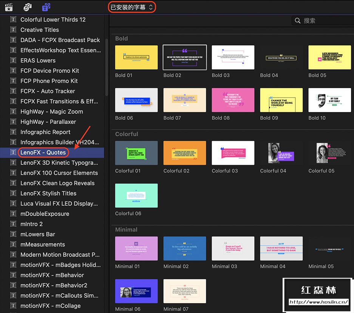Click the Bold 10 title thumbnail
Viewport: 354px width, 313px height.
(x=329, y=100)
